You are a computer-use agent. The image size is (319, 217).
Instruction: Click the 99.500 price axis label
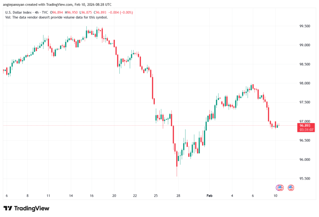point(305,26)
